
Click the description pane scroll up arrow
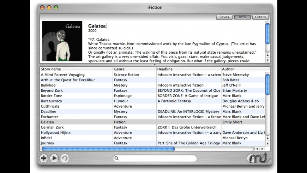pos(267,55)
